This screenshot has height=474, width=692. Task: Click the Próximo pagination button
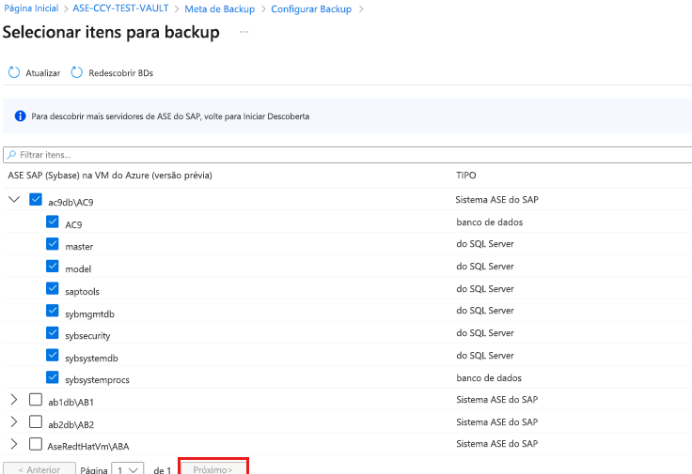coord(213,467)
